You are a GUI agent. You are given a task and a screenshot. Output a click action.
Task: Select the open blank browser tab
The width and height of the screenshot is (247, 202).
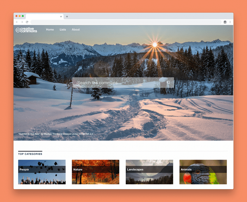point(42,16)
